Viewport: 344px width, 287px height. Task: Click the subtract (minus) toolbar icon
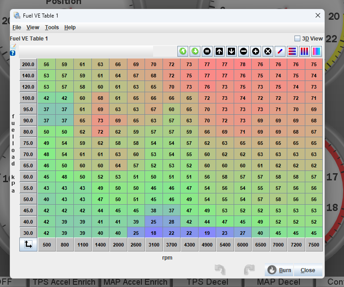pyautogui.click(x=244, y=51)
